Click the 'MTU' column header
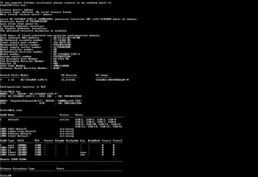Viewport: 258px width, 177px height. click(x=37, y=141)
